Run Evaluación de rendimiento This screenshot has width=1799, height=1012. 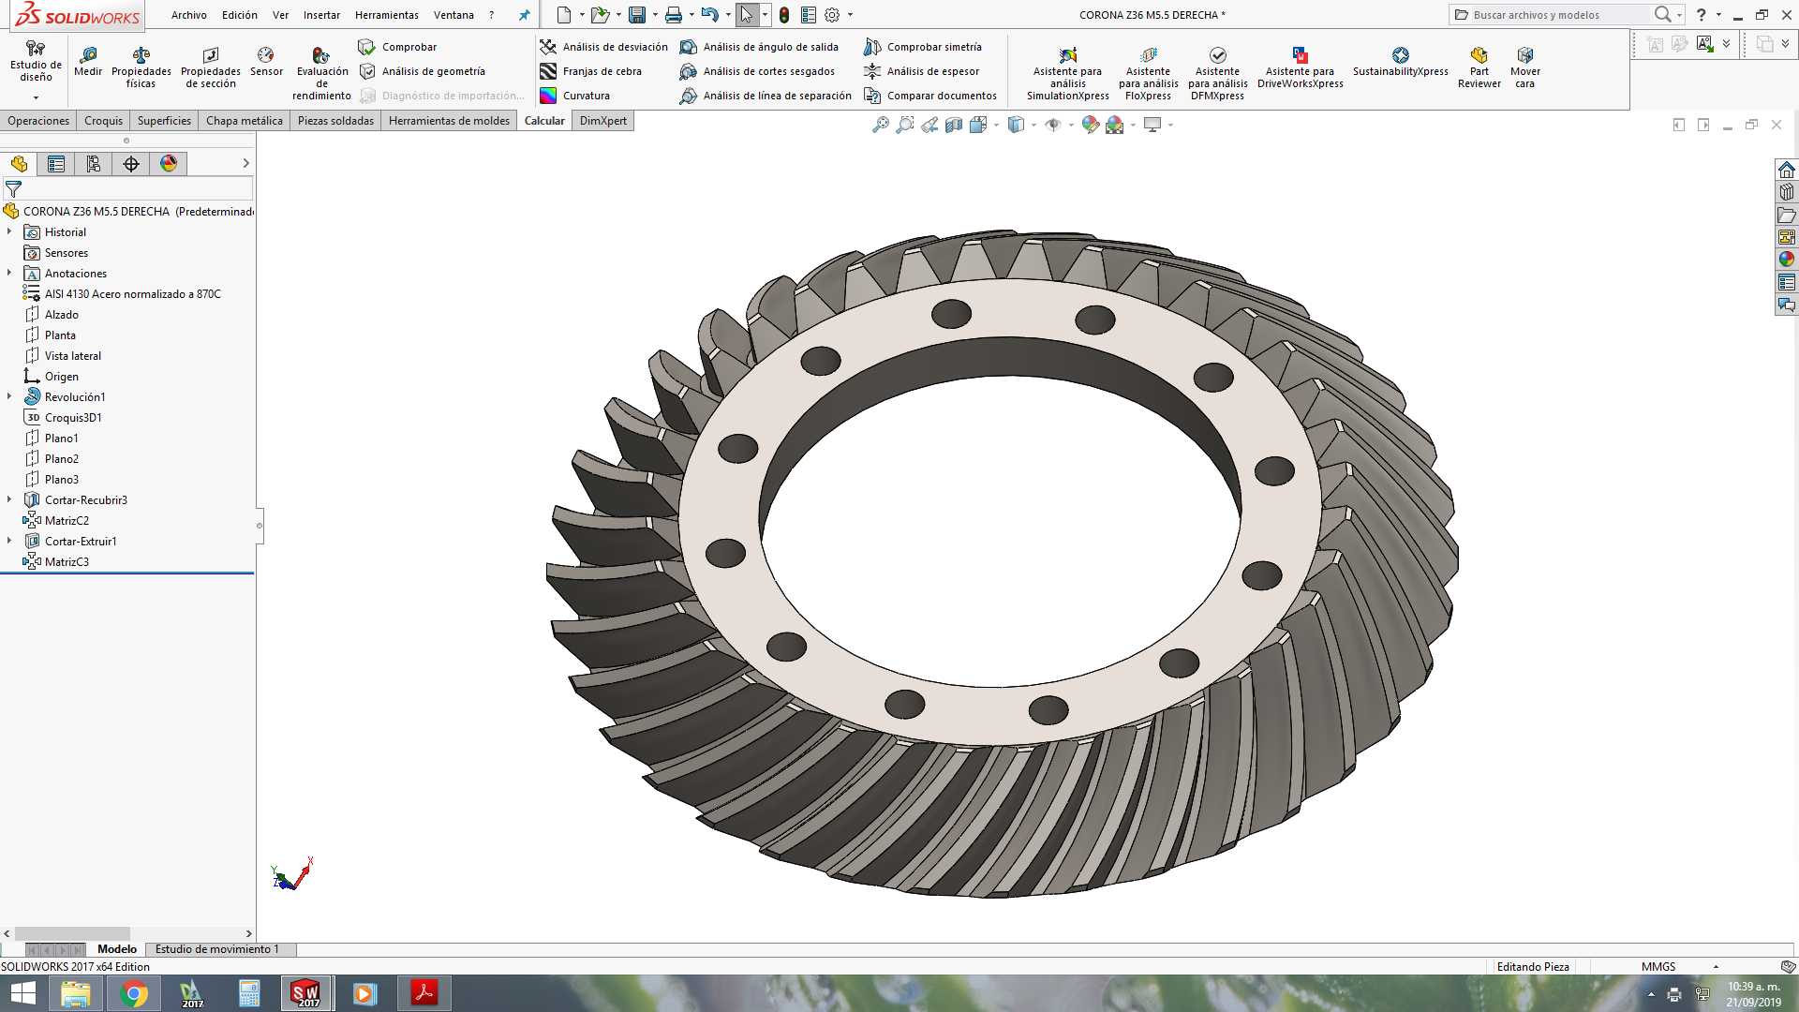pos(321,73)
